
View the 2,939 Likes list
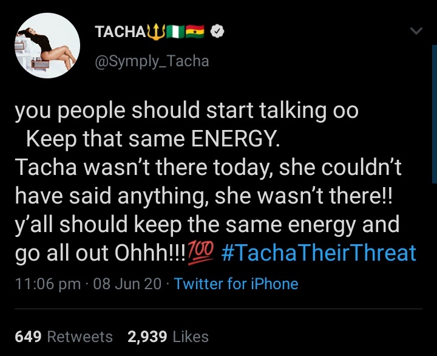pos(168,337)
